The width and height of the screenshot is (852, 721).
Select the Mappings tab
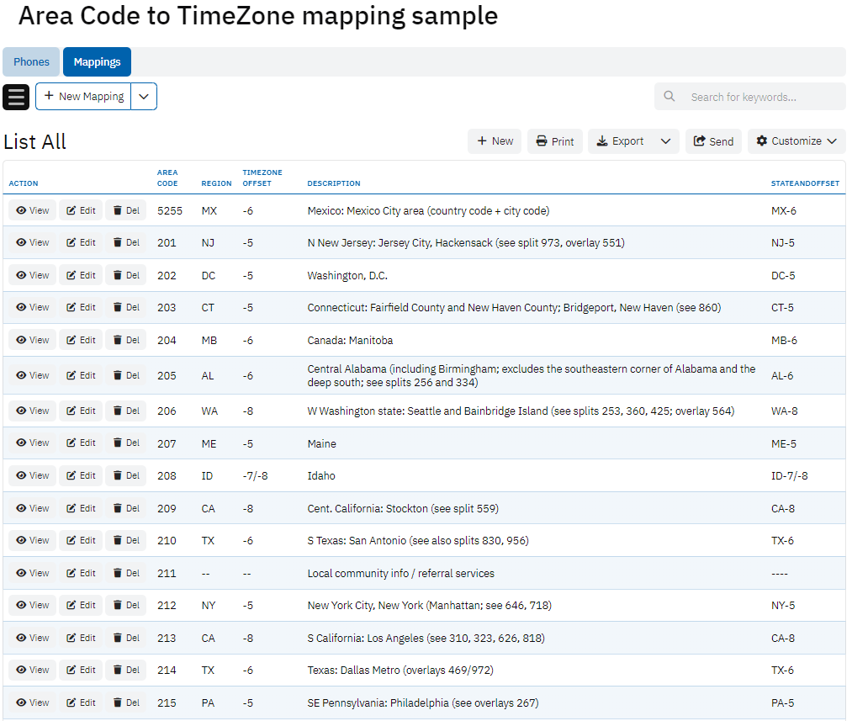click(x=97, y=62)
